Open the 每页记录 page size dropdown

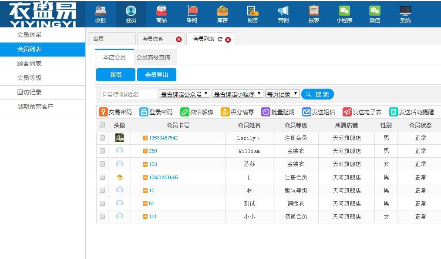(x=283, y=93)
